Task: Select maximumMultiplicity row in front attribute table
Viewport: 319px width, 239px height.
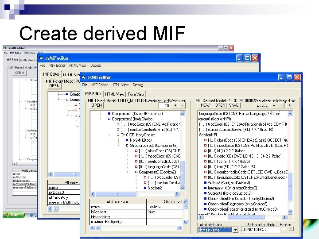Action: coord(136,222)
